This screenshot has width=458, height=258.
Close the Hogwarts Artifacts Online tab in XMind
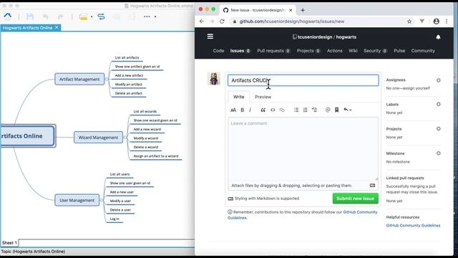point(57,27)
